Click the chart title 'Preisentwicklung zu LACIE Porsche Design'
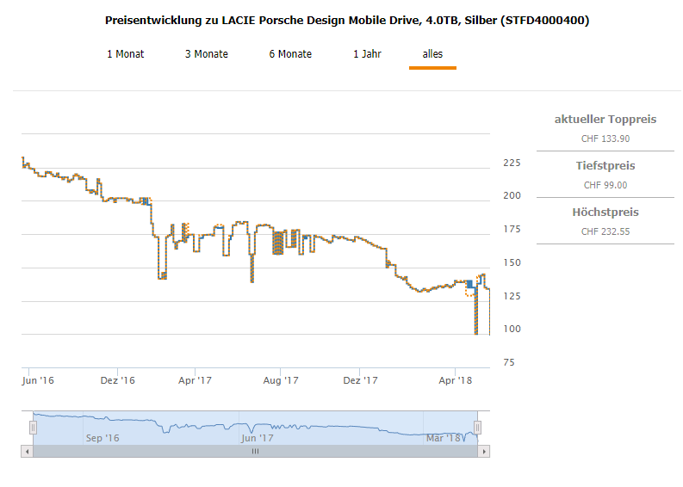 coord(346,19)
